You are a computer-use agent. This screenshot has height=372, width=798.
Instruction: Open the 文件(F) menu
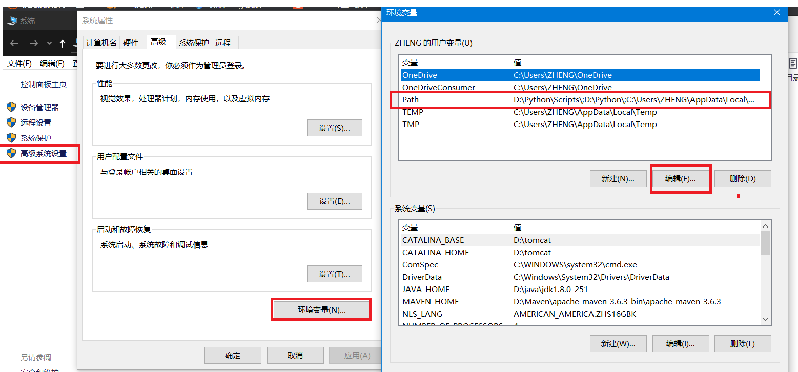tap(19, 63)
